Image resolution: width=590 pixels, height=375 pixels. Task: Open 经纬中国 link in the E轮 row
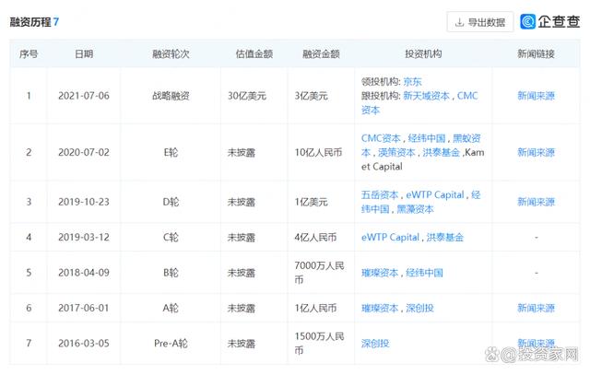click(x=427, y=138)
